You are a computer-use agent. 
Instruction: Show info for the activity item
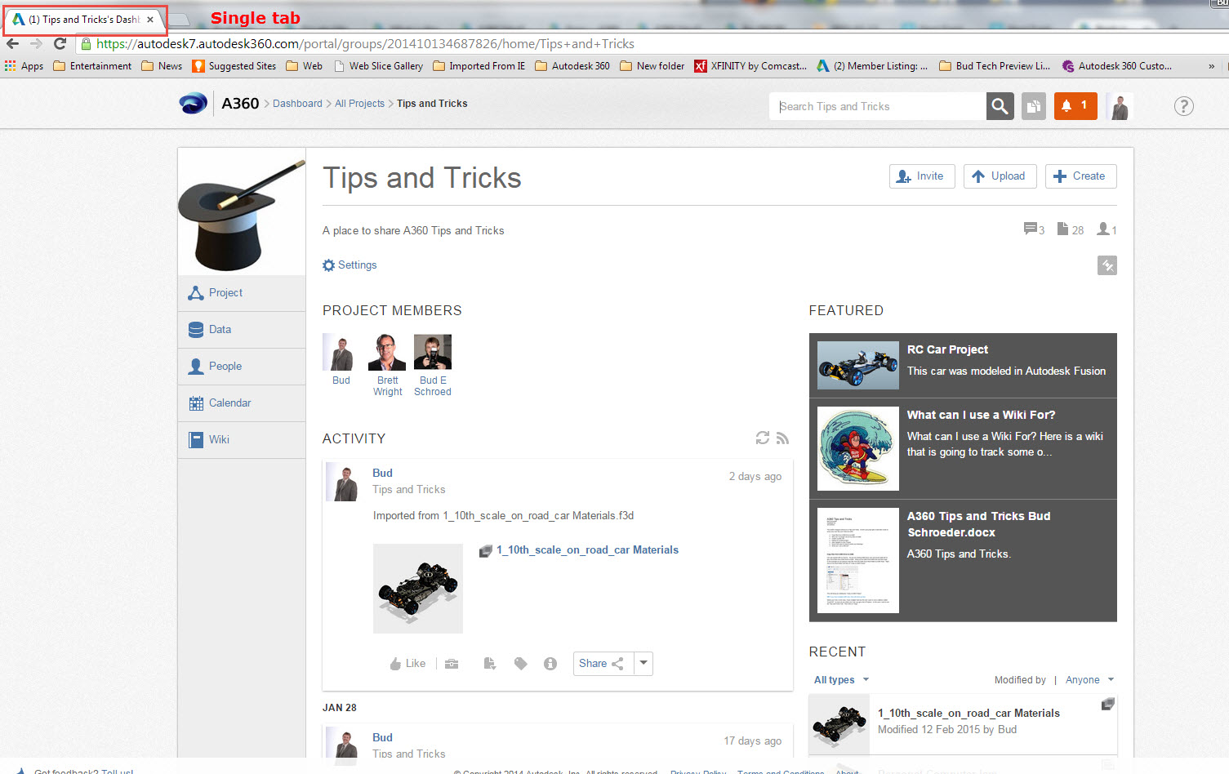coord(550,663)
